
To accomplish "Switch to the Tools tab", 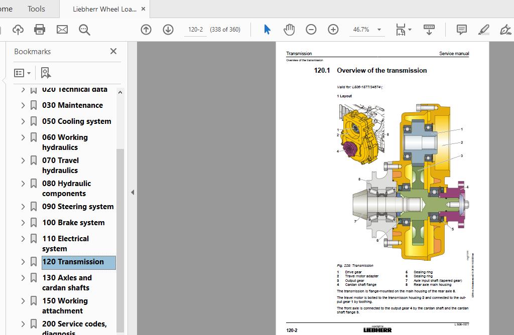I will 36,9.
